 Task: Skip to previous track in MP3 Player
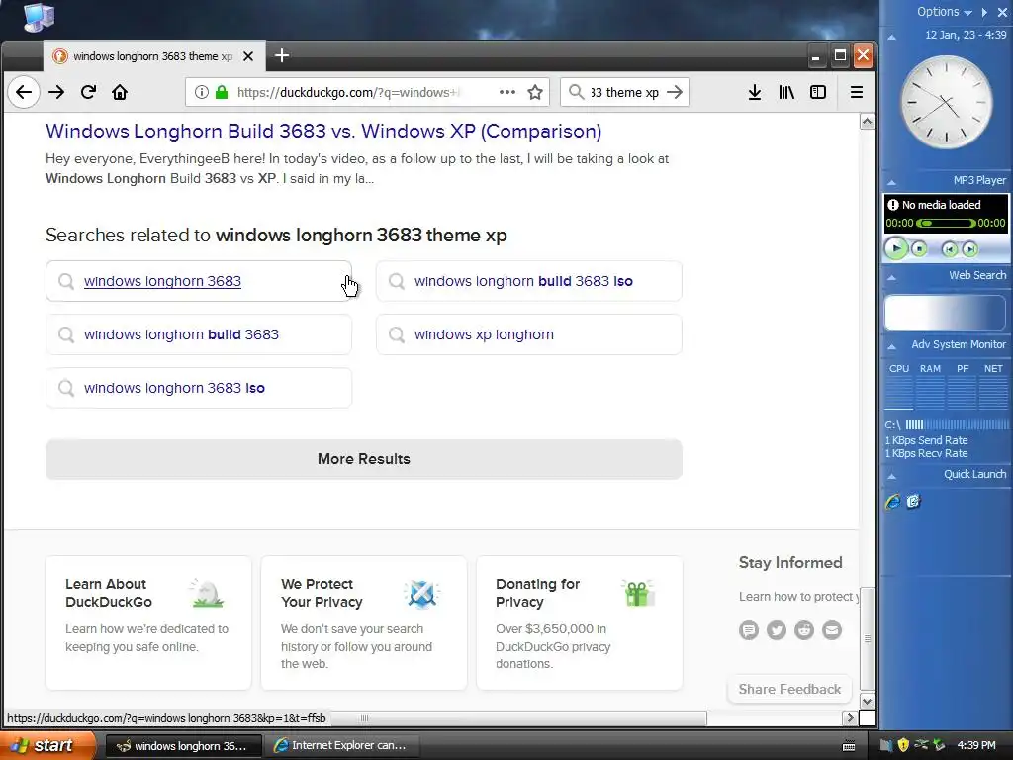949,249
